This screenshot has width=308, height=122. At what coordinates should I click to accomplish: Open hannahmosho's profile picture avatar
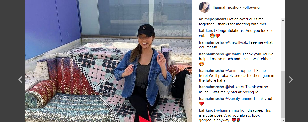[x=204, y=7]
